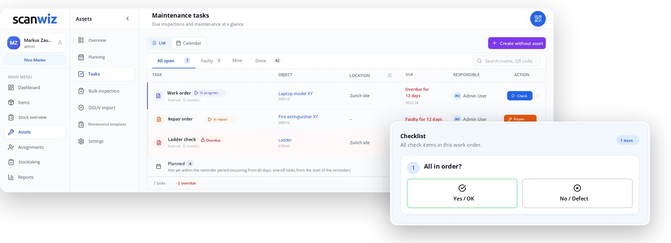This screenshot has height=243, width=671.
Task: Click the Overdue badge on Ladder check
Action: click(211, 140)
